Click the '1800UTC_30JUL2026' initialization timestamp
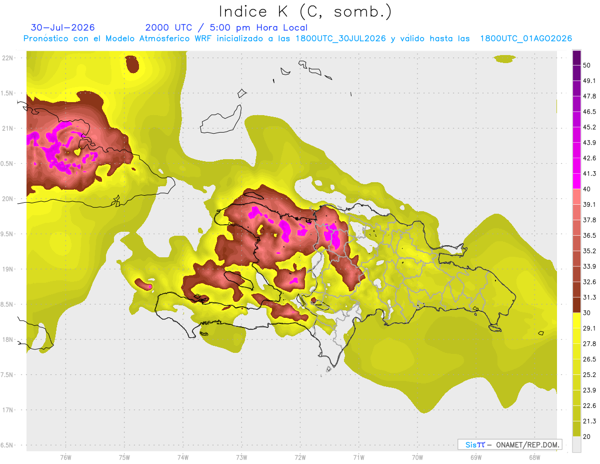This screenshot has height=464, width=600. (340, 39)
